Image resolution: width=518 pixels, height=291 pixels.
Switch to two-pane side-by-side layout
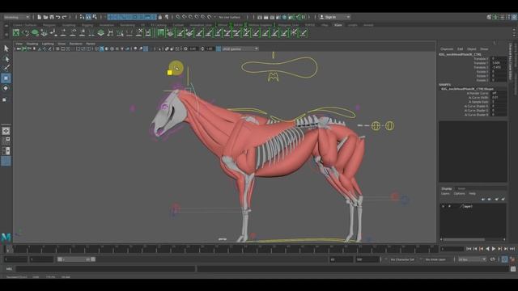[x=6, y=151]
